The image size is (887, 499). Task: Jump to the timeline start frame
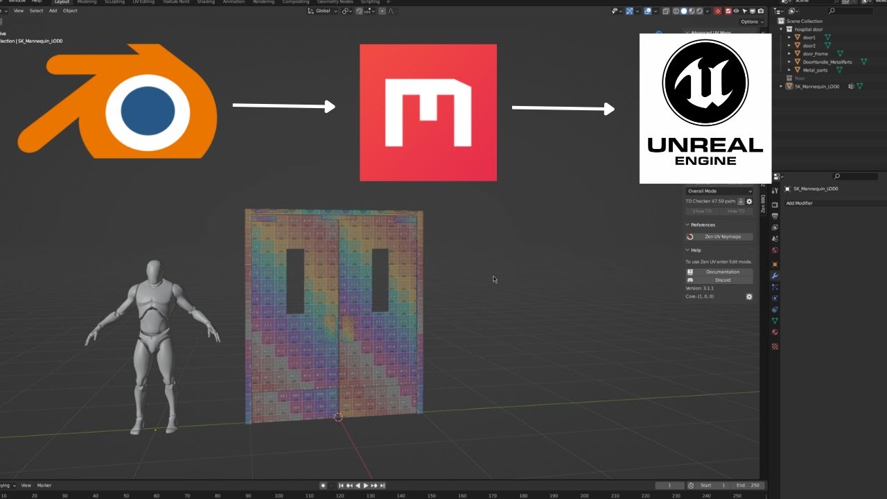[341, 486]
